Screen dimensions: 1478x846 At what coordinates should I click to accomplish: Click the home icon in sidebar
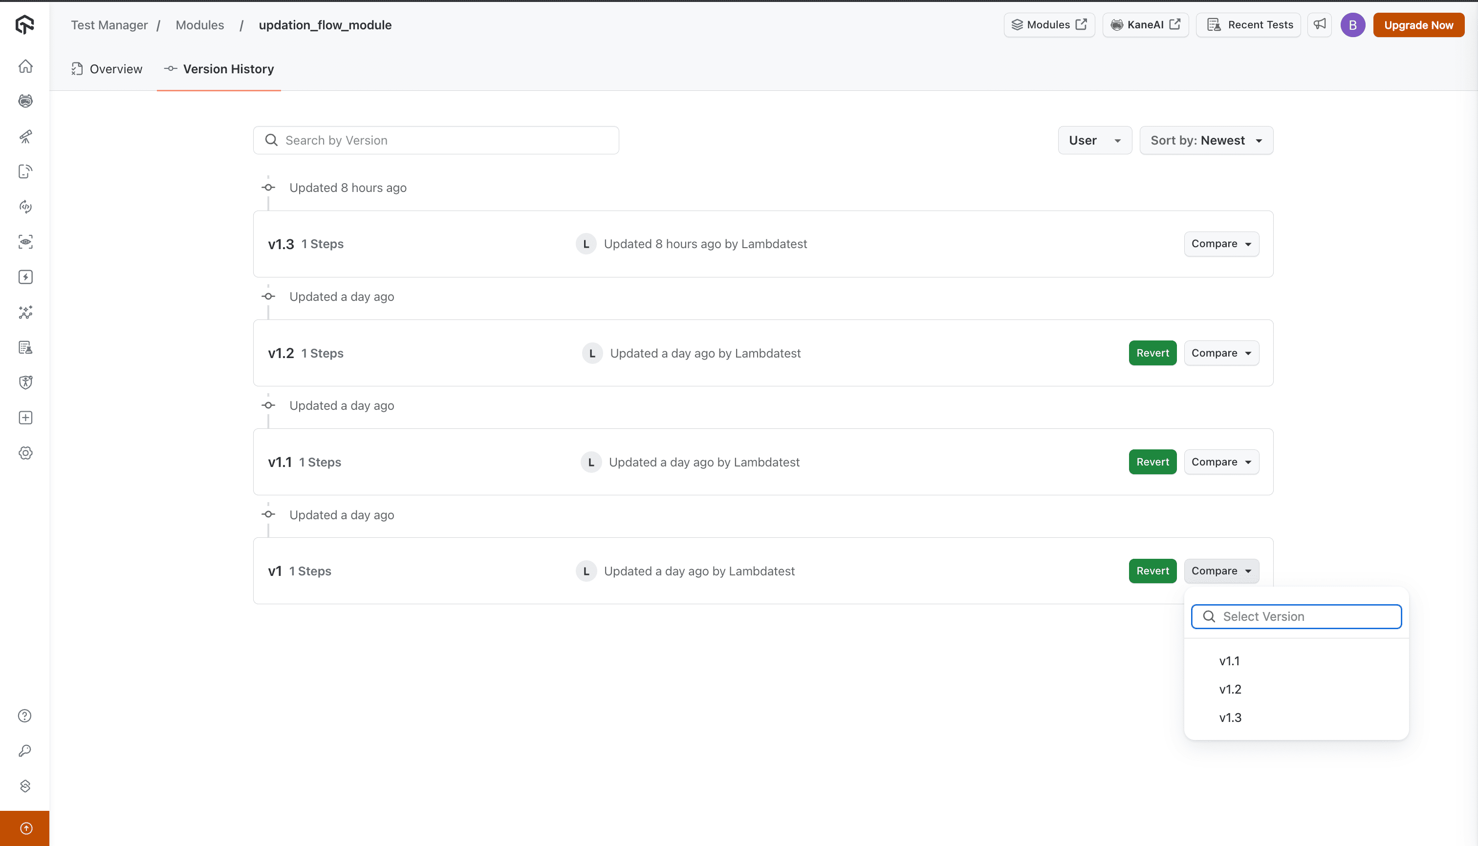25,66
